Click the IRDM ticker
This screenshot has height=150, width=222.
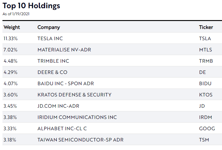(206, 117)
